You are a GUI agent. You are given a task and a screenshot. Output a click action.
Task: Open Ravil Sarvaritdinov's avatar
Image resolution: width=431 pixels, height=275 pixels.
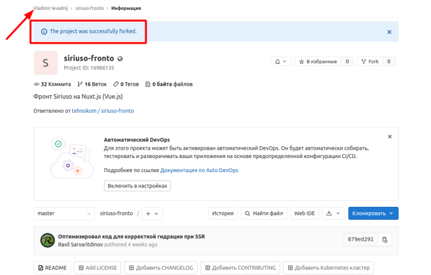point(48,240)
